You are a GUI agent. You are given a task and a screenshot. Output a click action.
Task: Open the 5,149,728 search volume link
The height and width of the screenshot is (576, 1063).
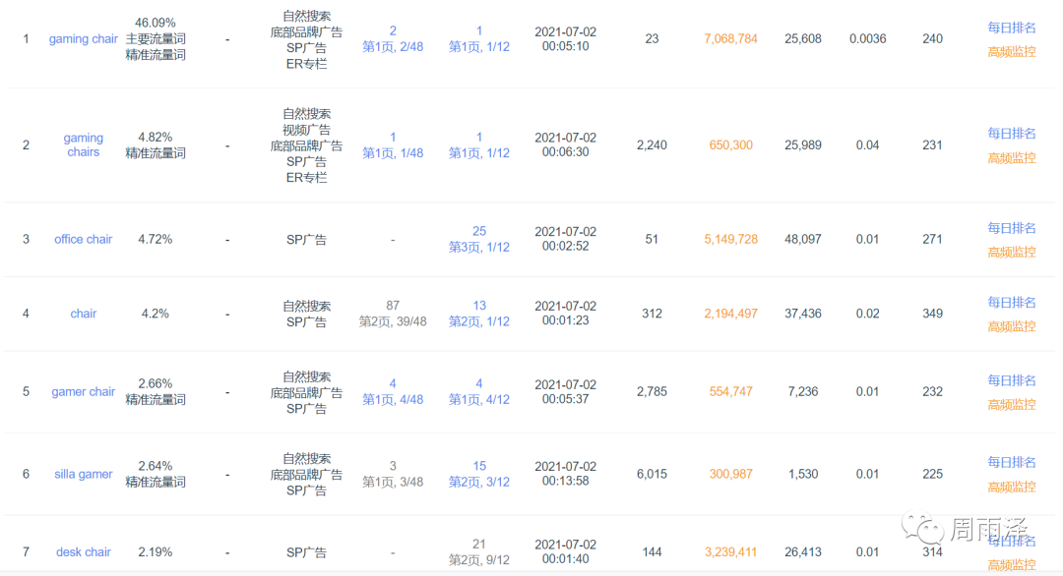tap(730, 239)
